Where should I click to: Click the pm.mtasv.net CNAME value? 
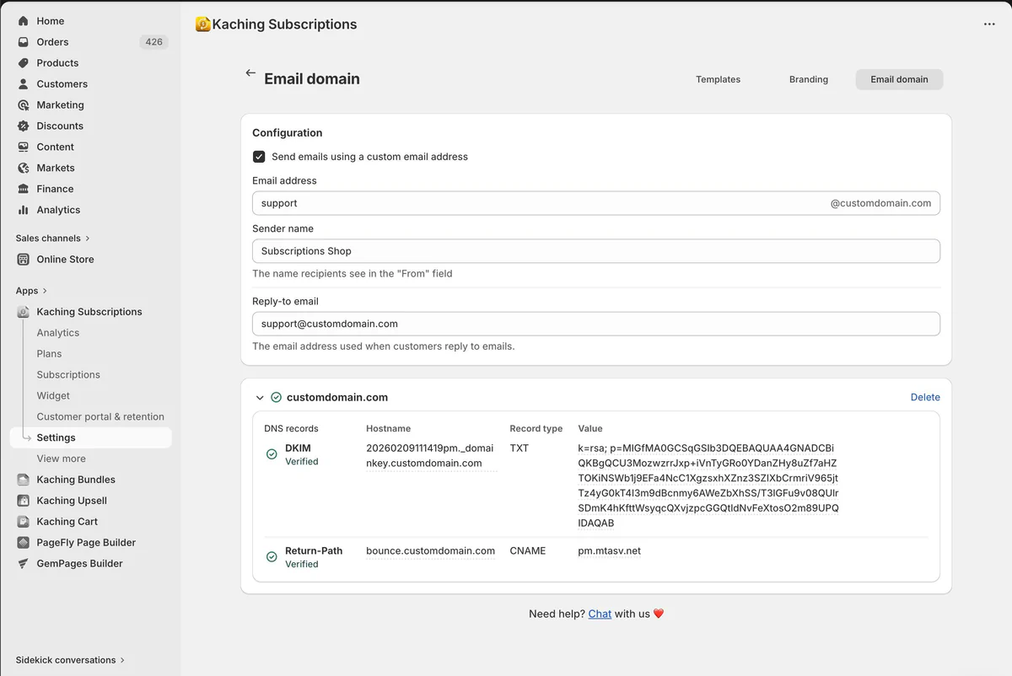click(x=609, y=551)
